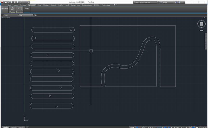The height and width of the screenshot is (128, 208).
Task: Click Sign In to Autodesk account
Action: pyautogui.click(x=164, y=2)
